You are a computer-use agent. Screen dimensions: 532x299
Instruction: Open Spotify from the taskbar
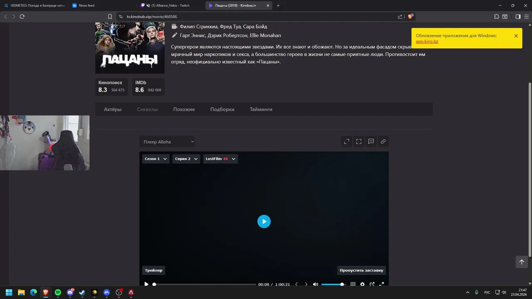[x=58, y=292]
